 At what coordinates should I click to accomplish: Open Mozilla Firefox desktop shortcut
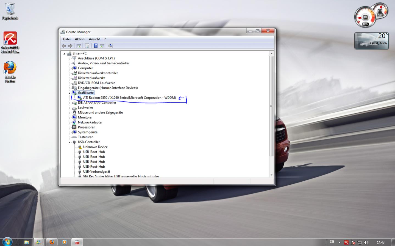10,72
